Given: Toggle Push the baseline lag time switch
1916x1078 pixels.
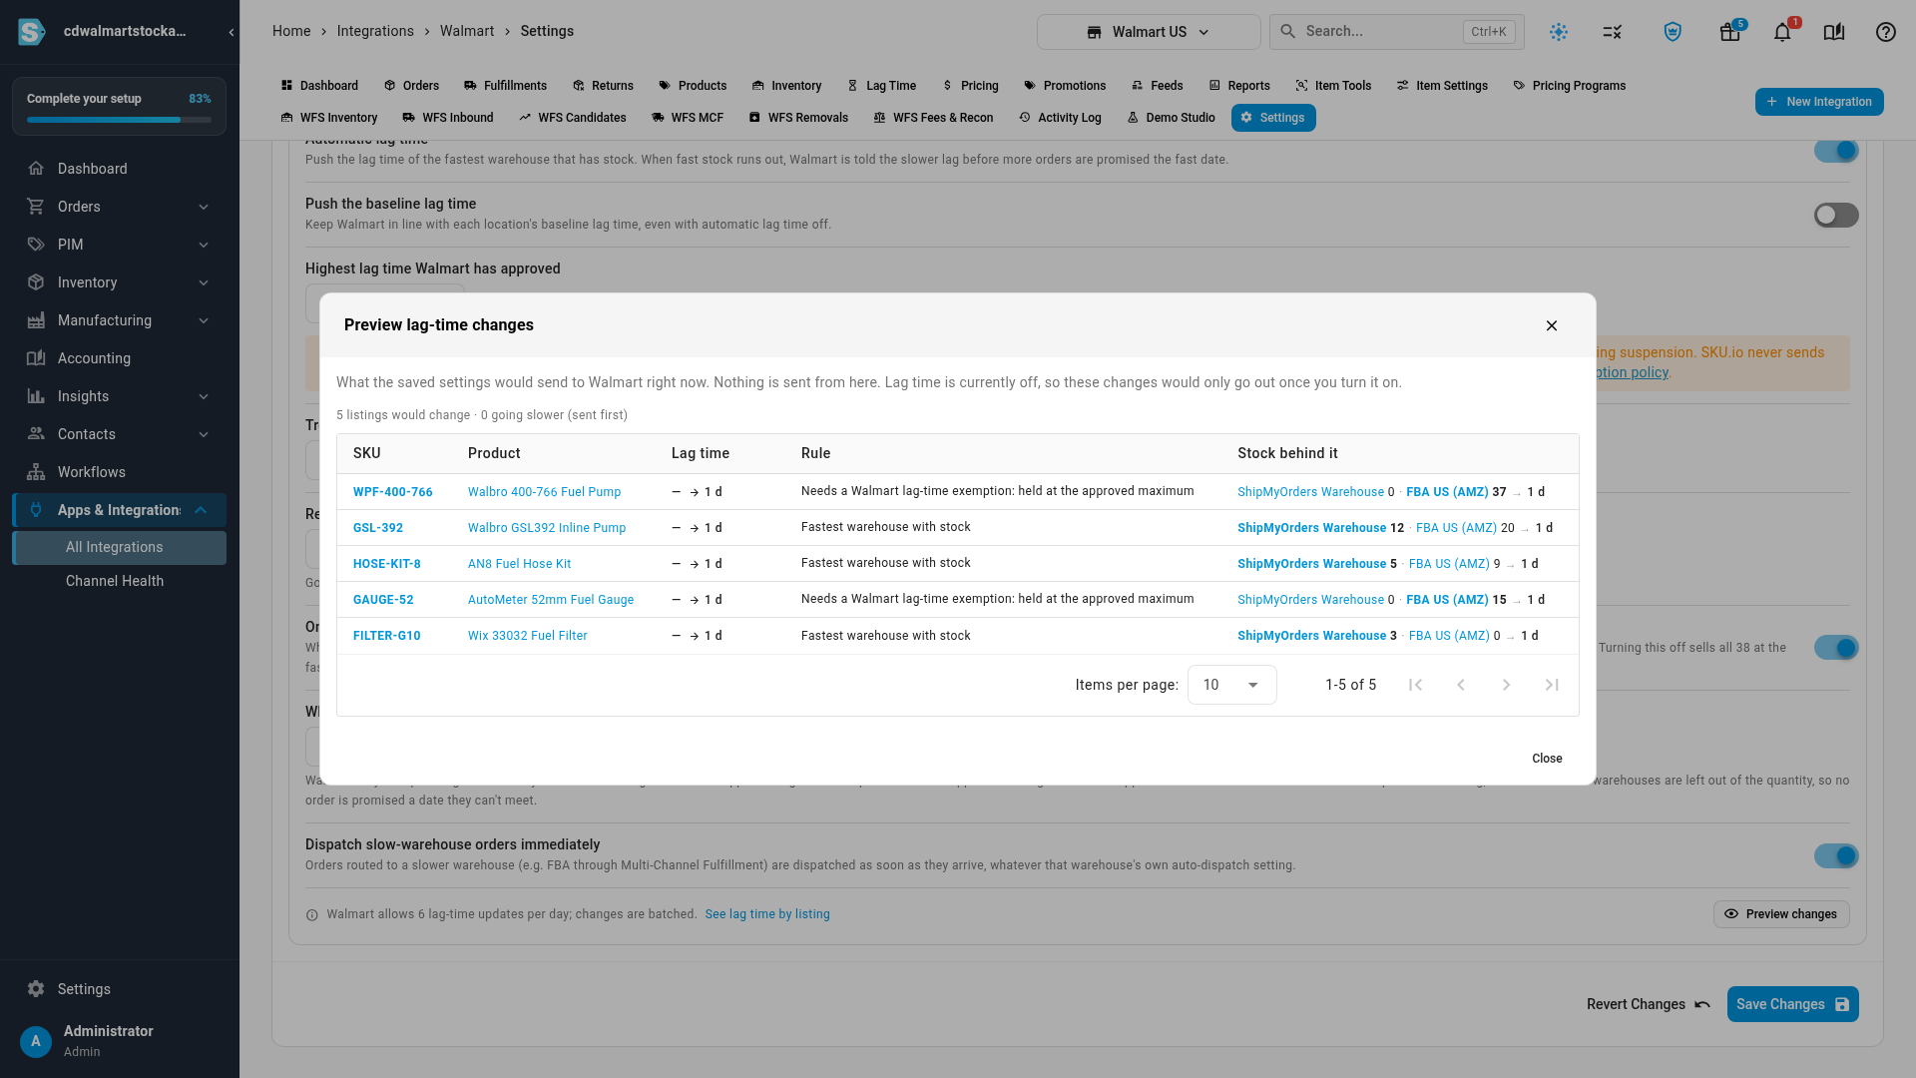Looking at the screenshot, I should tap(1836, 215).
